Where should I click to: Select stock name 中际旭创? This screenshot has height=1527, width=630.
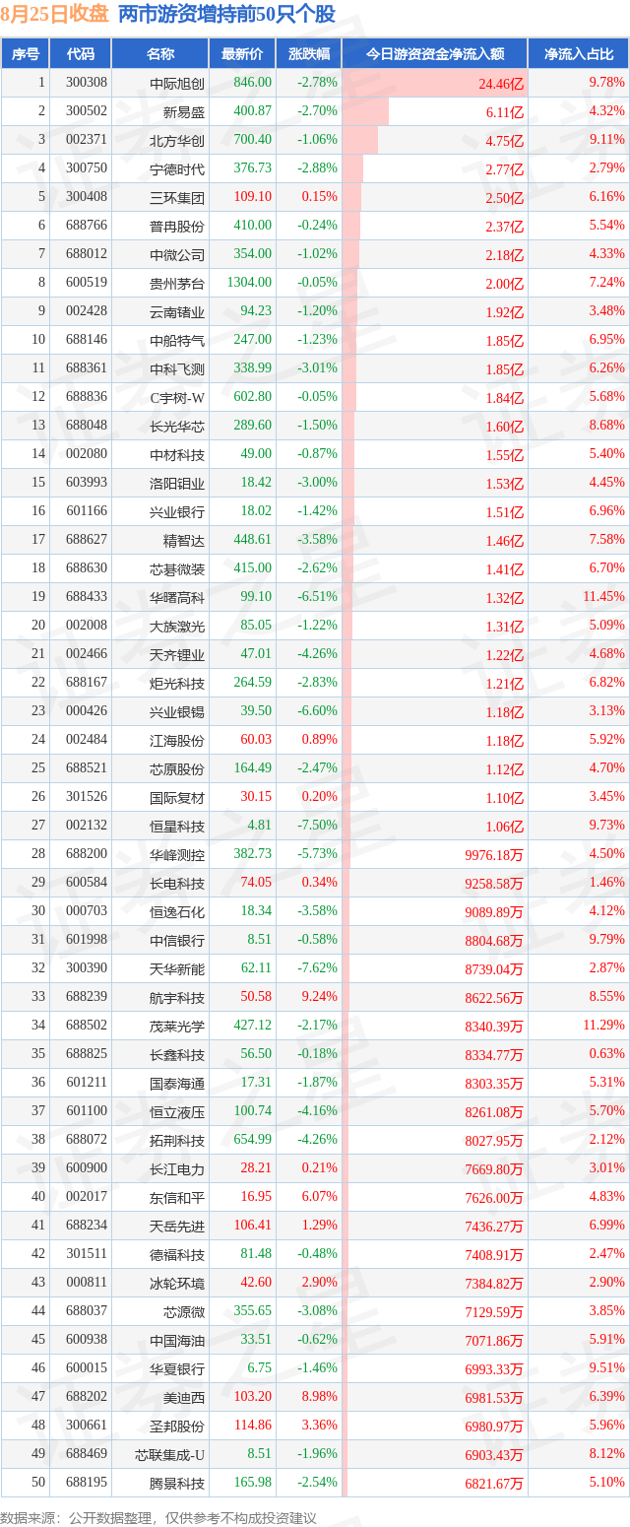pos(177,83)
